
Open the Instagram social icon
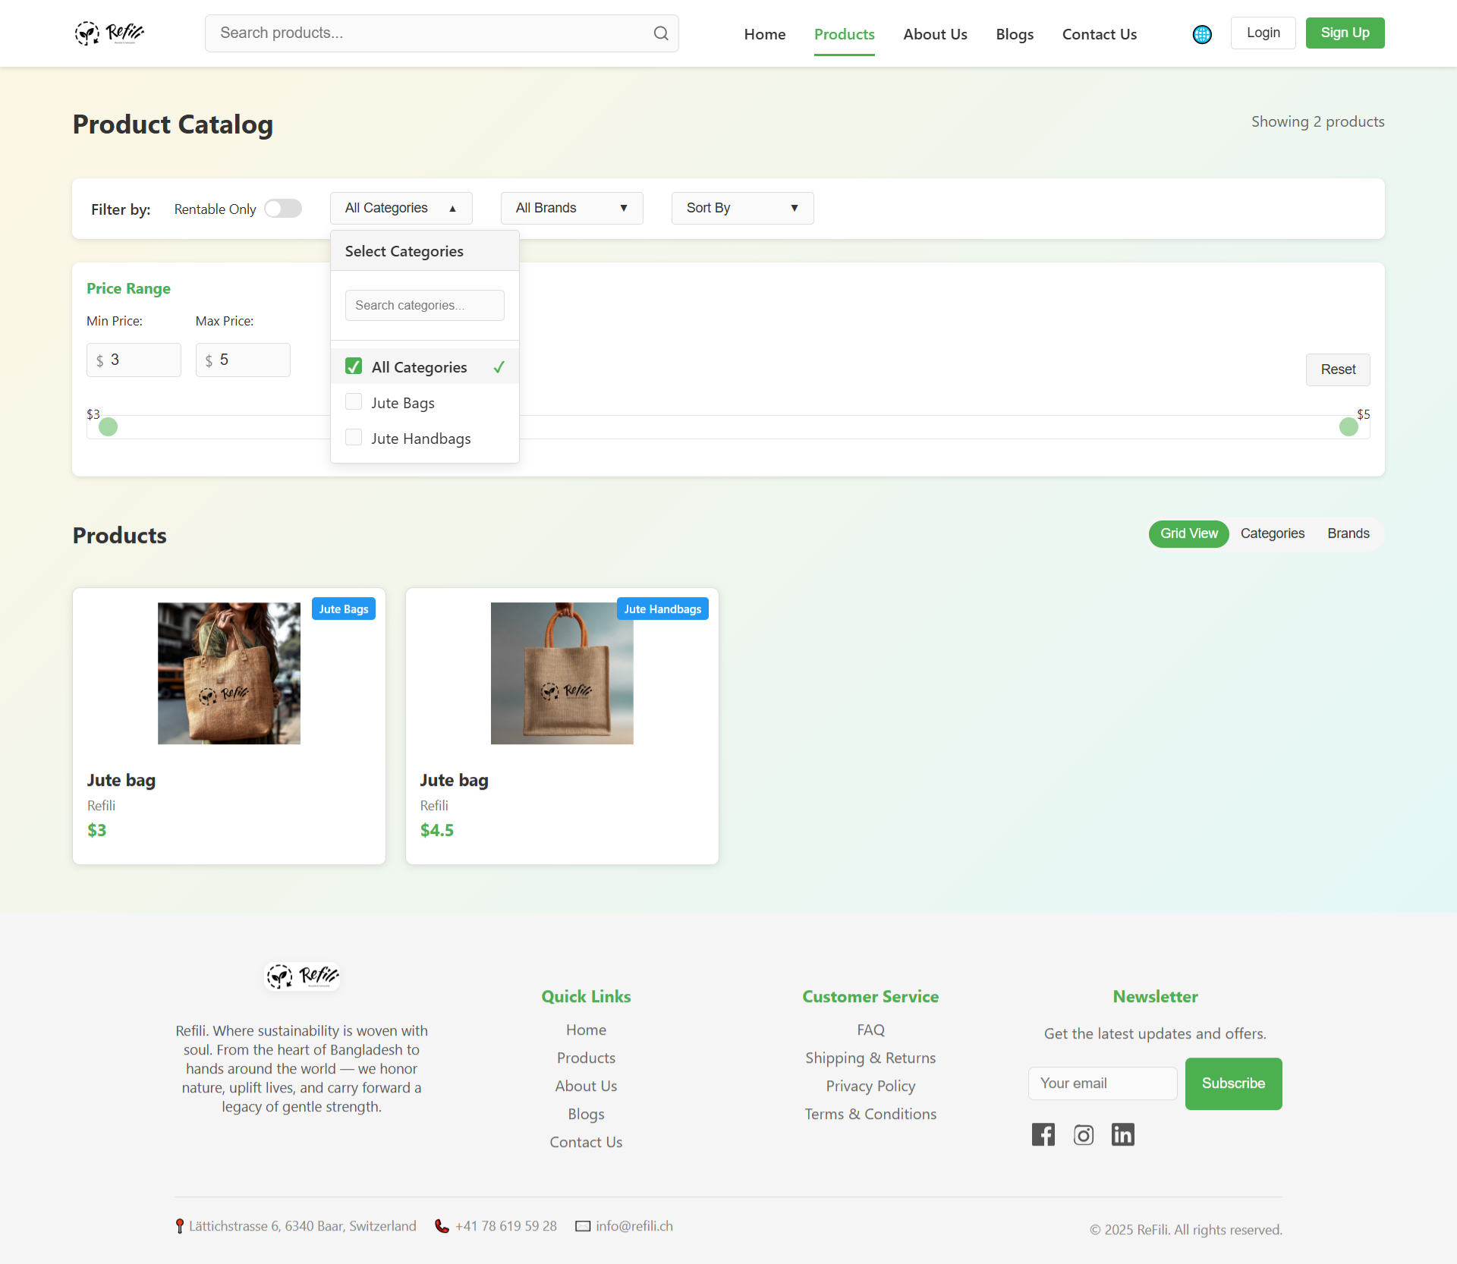1083,1135
